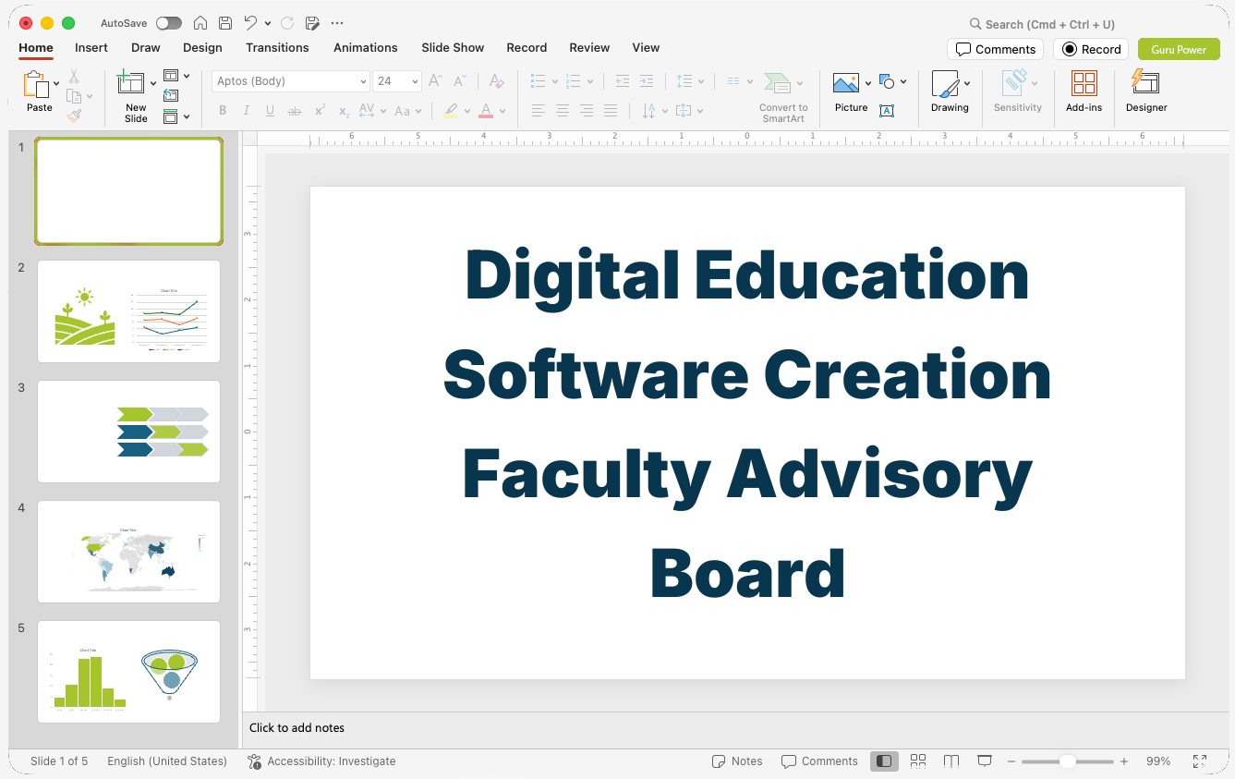This screenshot has width=1235, height=779.
Task: Toggle the AutoSave switch
Action: [169, 23]
